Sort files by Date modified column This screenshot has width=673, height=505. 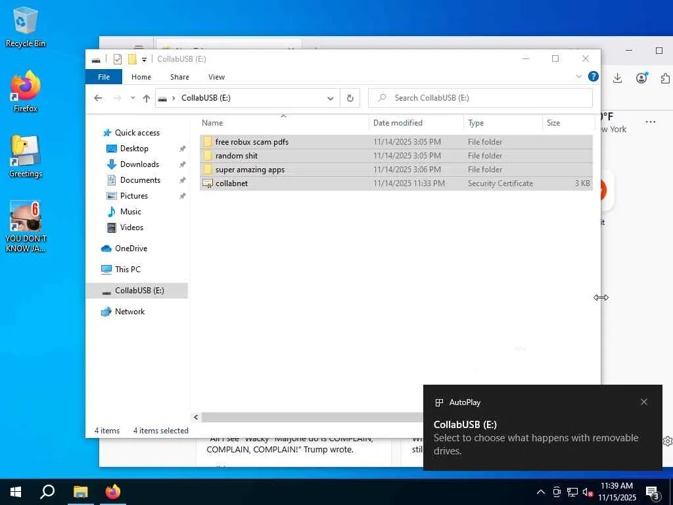[x=416, y=123]
